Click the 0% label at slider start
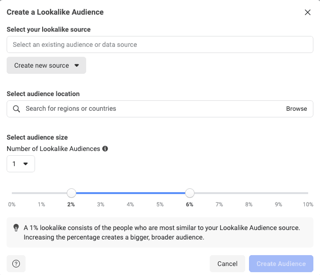This screenshot has width=320, height=275. (12, 204)
